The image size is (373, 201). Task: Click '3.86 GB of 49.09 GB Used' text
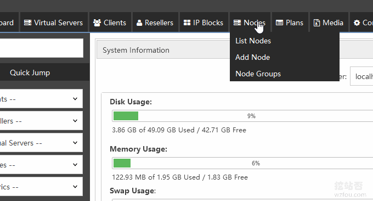(x=153, y=130)
